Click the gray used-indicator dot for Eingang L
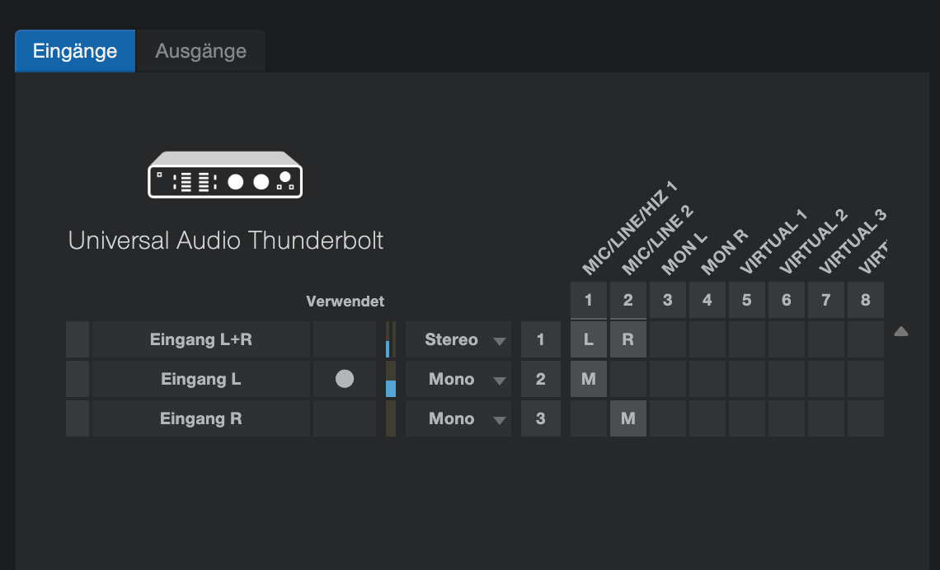 (344, 379)
